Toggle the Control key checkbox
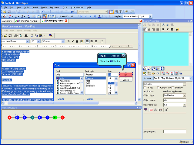The width and height of the screenshot is (194, 145). point(158,88)
